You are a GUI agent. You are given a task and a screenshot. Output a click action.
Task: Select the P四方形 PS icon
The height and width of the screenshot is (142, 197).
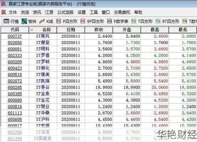click(x=58, y=21)
